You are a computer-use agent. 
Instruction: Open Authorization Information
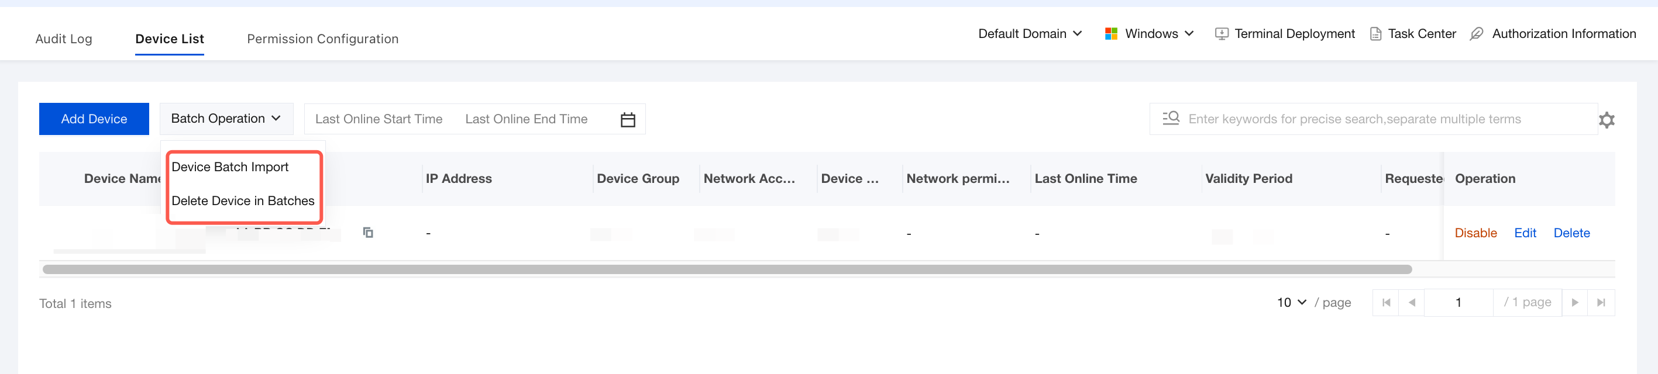1553,34
